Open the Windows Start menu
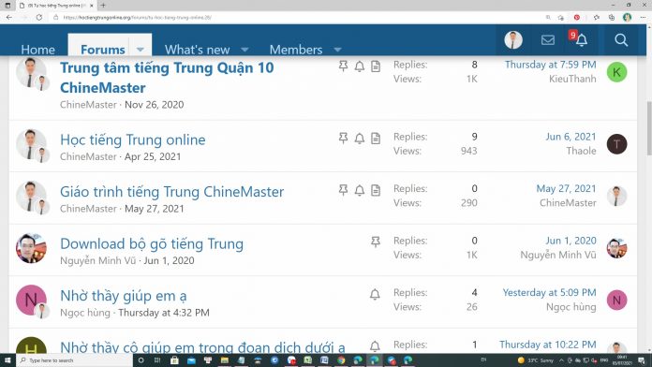This screenshot has height=367, width=652. click(7, 360)
